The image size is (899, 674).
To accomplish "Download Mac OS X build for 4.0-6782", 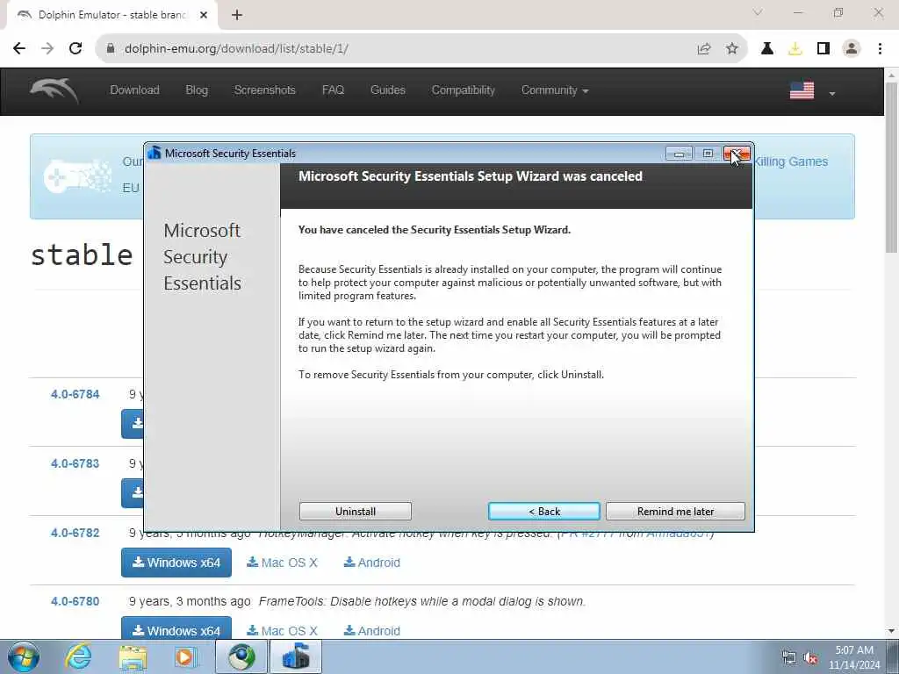I will pyautogui.click(x=282, y=563).
